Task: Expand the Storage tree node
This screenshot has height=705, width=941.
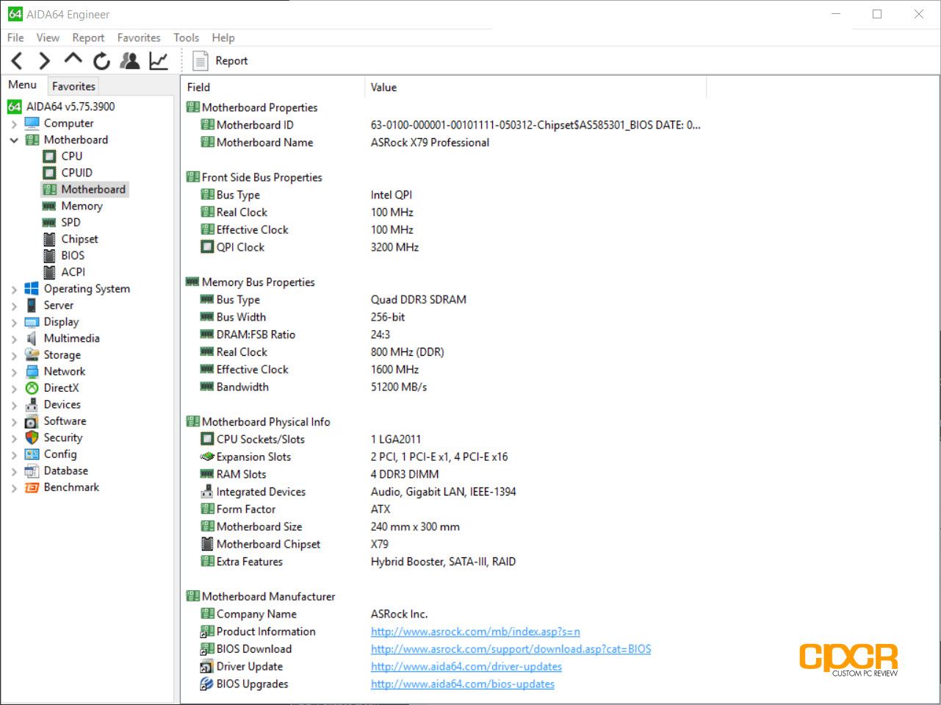Action: pyautogui.click(x=14, y=356)
